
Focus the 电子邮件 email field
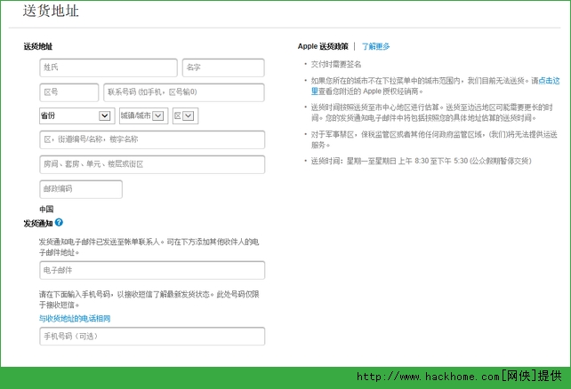click(151, 270)
